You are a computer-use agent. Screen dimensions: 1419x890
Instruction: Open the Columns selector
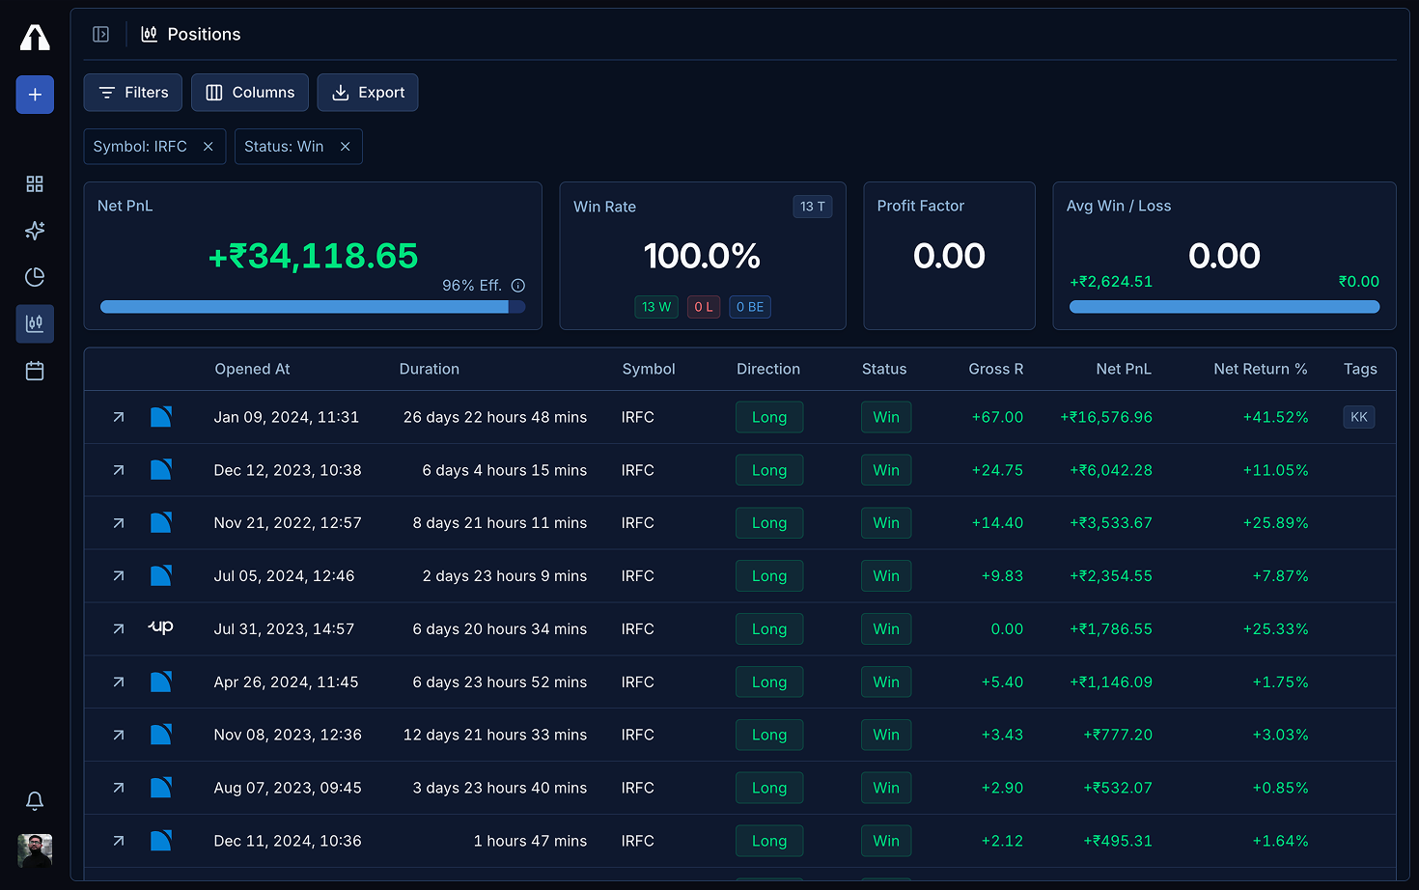pos(249,92)
